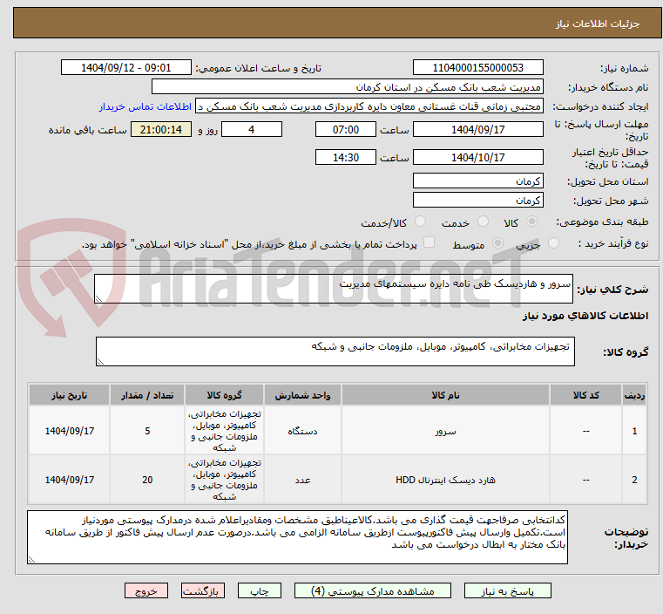Click the date cell in the سرور row
Screen dimensions: 663x614
(70, 431)
